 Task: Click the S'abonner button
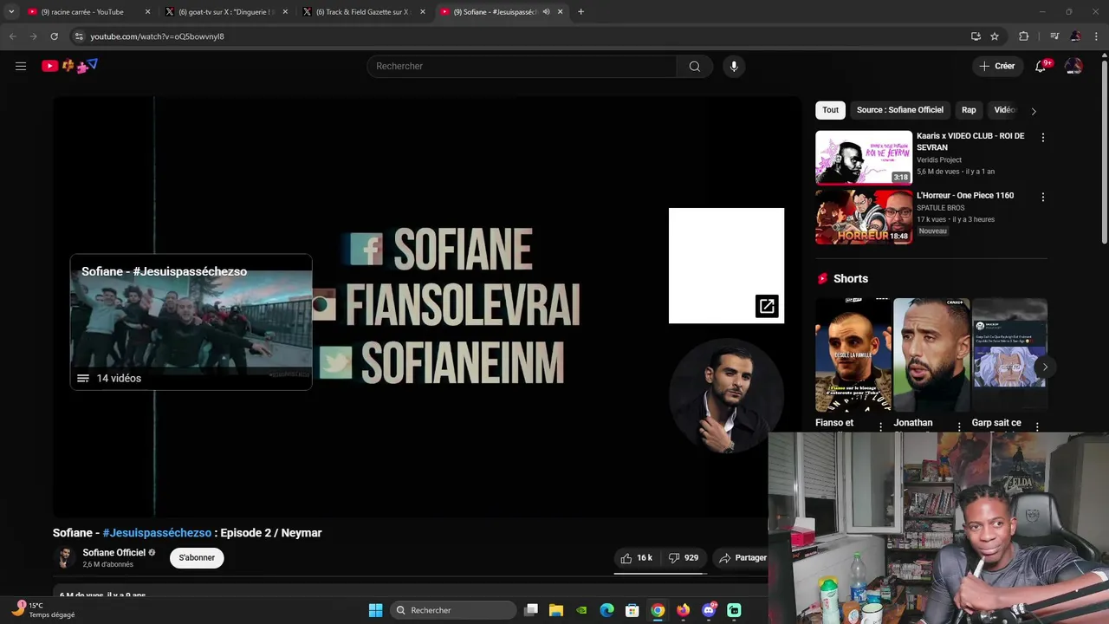[x=197, y=557]
